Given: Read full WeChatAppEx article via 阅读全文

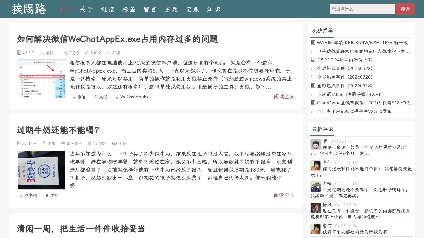Looking at the screenshot, I should click(x=284, y=96).
